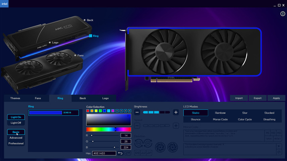
Task: Select the blue ZONE 01 ring bar
Action: [x=54, y=113]
